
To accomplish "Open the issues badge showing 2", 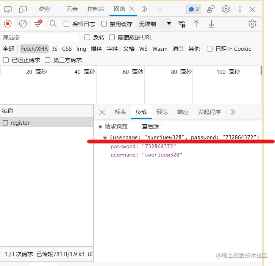I will (x=194, y=9).
